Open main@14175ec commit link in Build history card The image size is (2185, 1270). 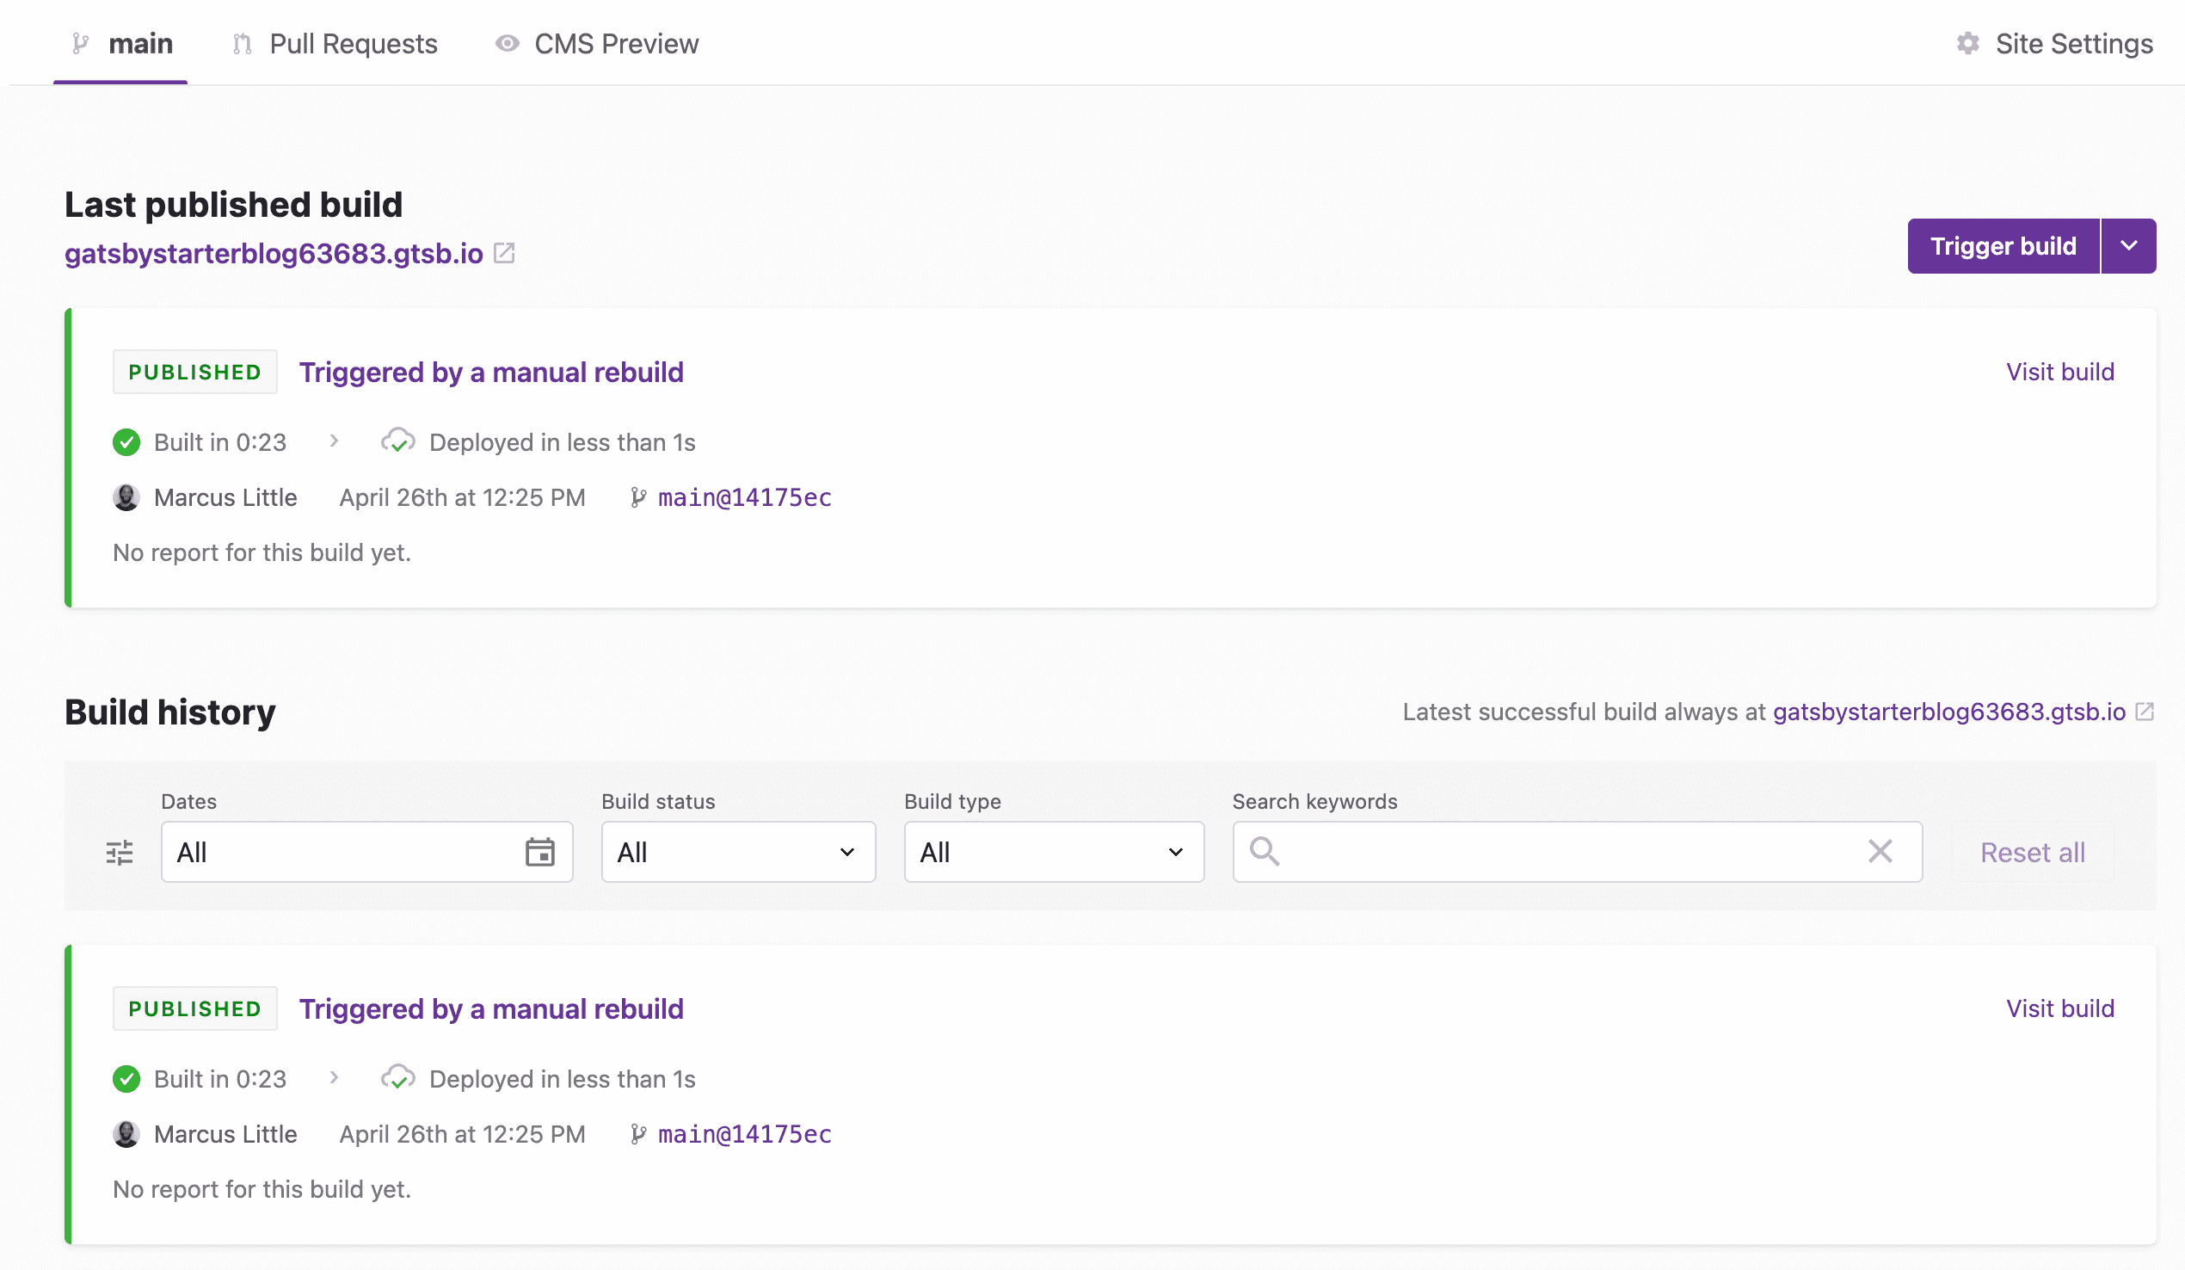coord(744,1134)
